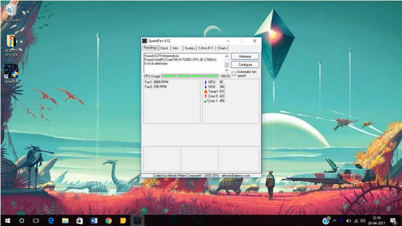This screenshot has width=402, height=226.
Task: Open the Wi-Fi network tray icon
Action: click(x=356, y=221)
